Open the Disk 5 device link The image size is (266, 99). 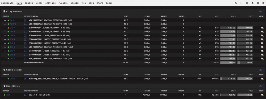12,43
